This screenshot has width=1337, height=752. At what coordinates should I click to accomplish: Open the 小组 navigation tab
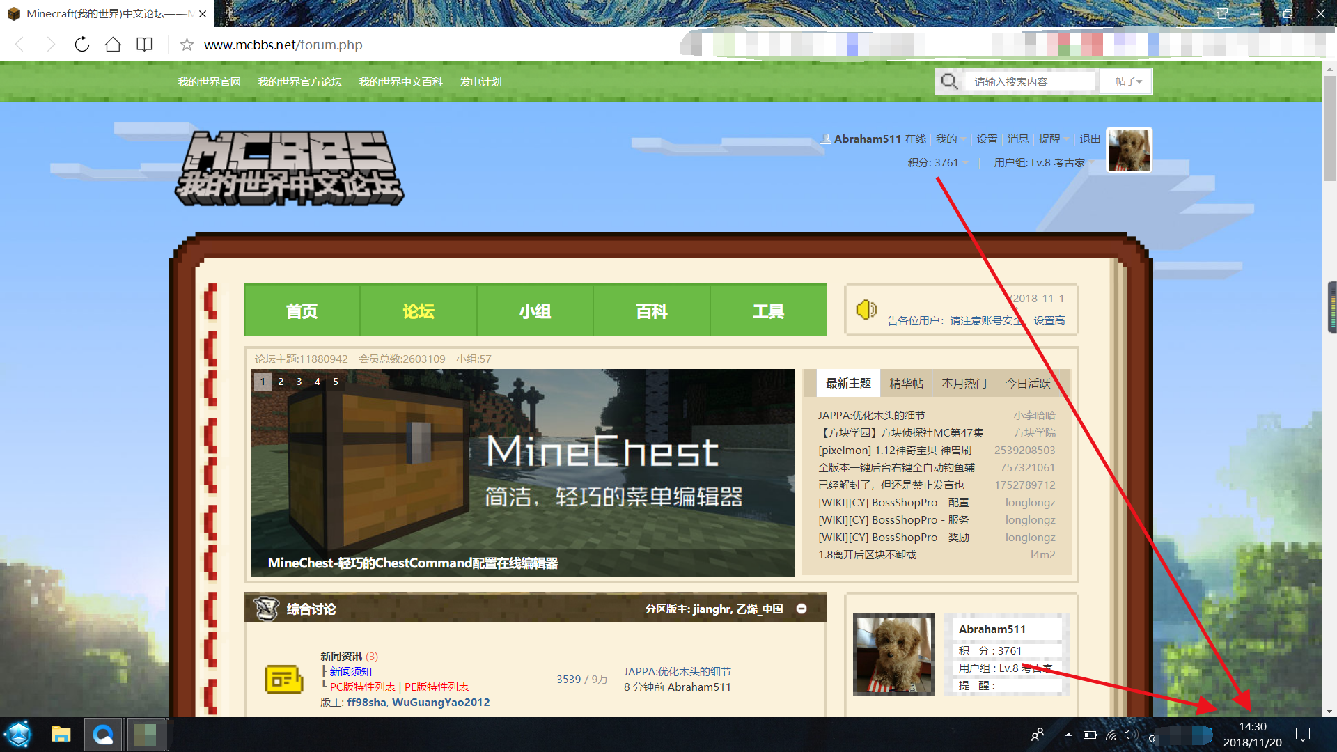coord(535,311)
